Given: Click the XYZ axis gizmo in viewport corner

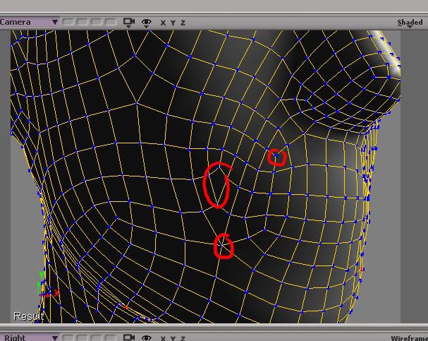Looking at the screenshot, I should tap(48, 285).
